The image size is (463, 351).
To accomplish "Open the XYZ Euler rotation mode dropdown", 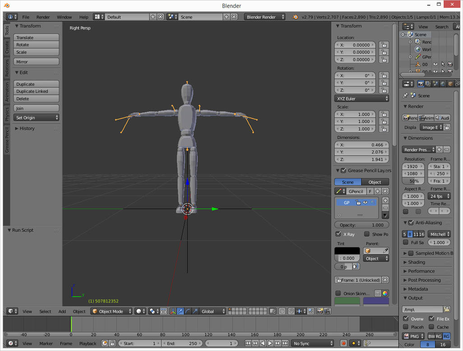I will point(362,98).
